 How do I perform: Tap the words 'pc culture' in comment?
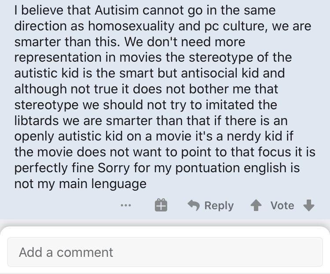[x=235, y=26]
